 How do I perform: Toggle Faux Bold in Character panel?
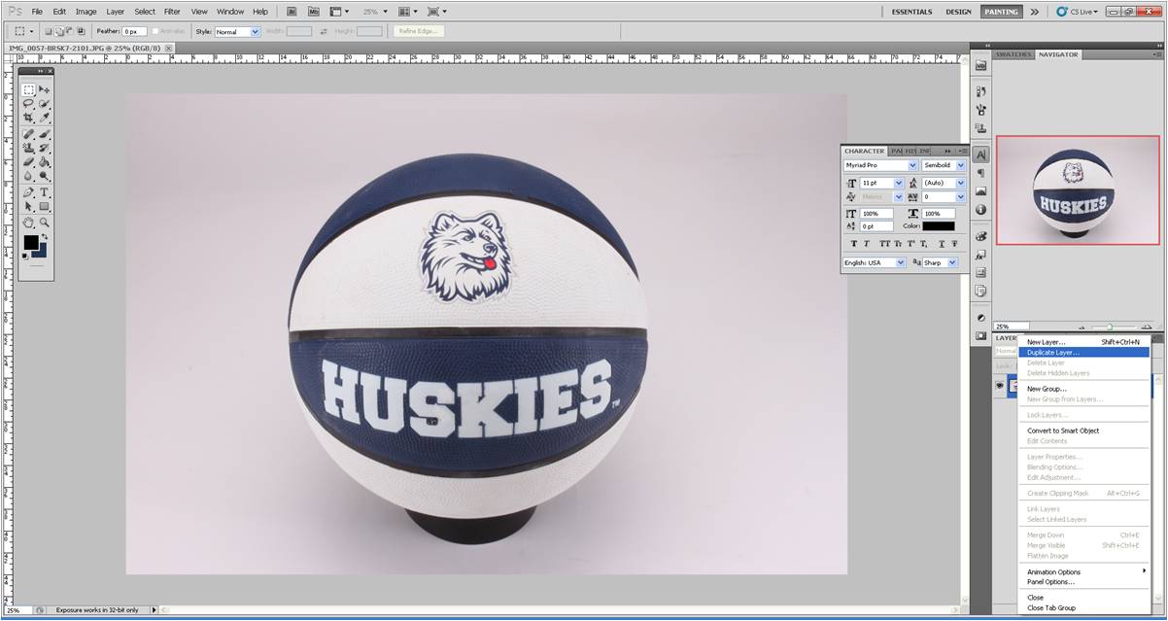tap(853, 244)
